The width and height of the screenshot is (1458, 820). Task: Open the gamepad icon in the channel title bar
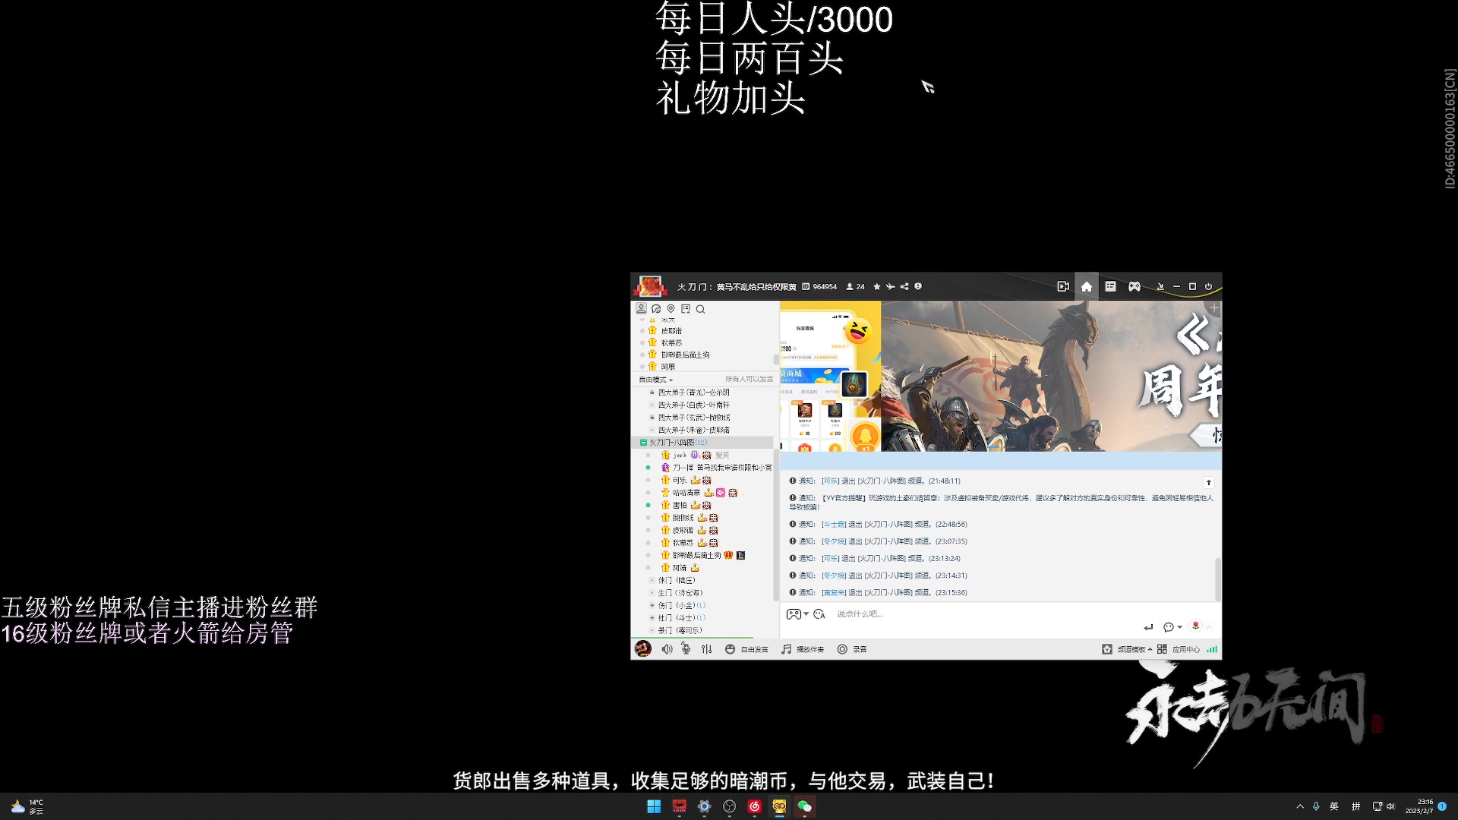[x=1134, y=286]
